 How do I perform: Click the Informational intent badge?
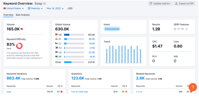[112, 29]
